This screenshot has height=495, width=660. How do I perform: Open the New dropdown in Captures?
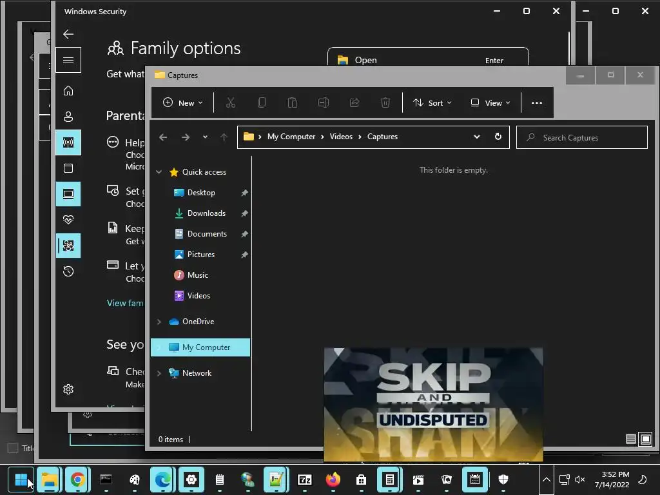(182, 102)
